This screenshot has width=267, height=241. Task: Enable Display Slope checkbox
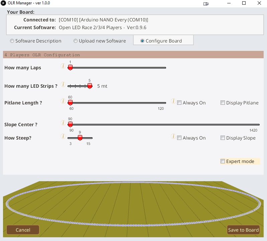(223, 138)
